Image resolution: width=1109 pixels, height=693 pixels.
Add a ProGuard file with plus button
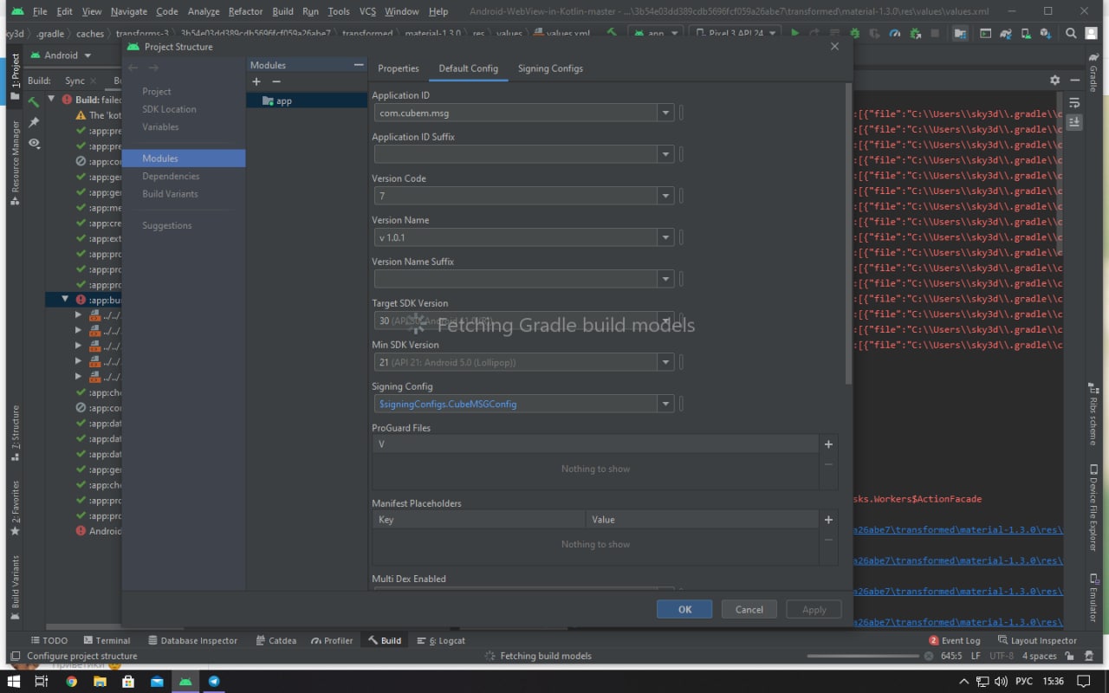pyautogui.click(x=828, y=444)
